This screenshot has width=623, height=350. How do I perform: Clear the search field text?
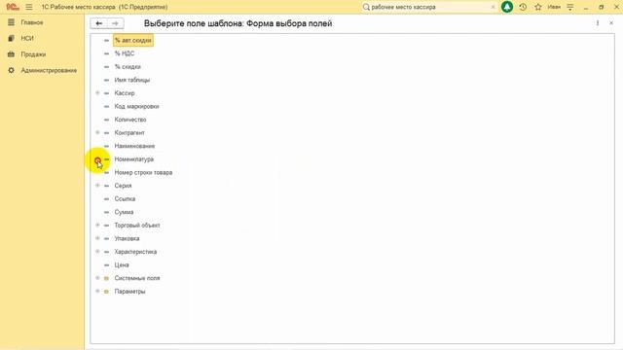point(494,7)
